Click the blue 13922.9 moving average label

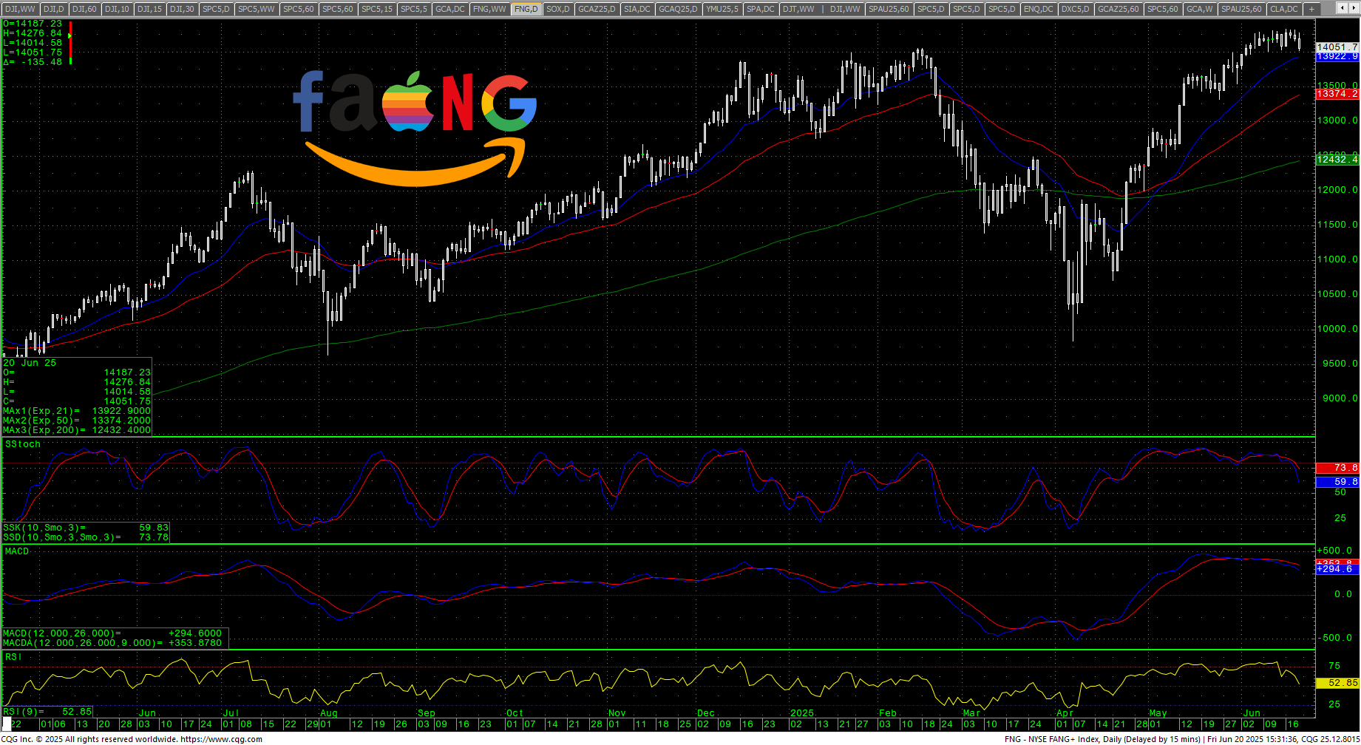pos(1337,56)
